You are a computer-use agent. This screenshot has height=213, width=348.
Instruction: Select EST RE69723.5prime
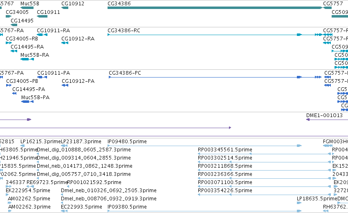[47, 183]
